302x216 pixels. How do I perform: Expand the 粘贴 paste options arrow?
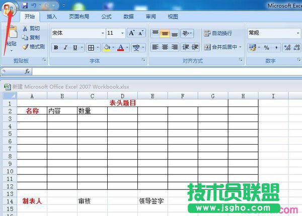tap(12, 51)
